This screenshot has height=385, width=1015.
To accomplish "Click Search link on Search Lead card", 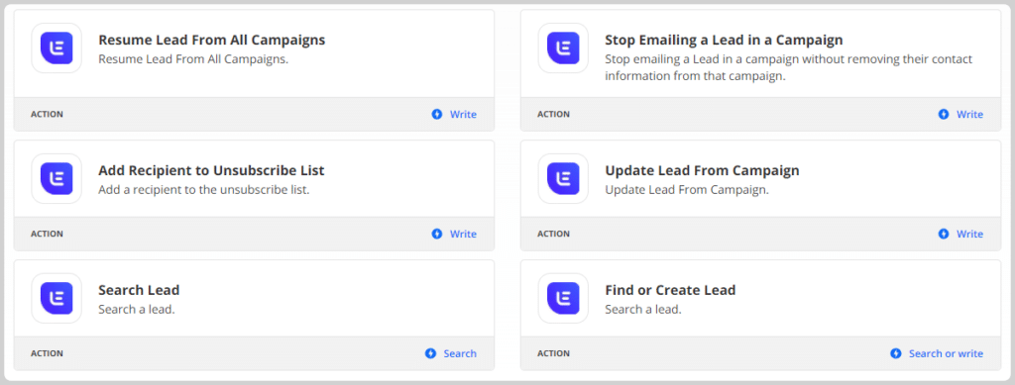I will (x=460, y=353).
